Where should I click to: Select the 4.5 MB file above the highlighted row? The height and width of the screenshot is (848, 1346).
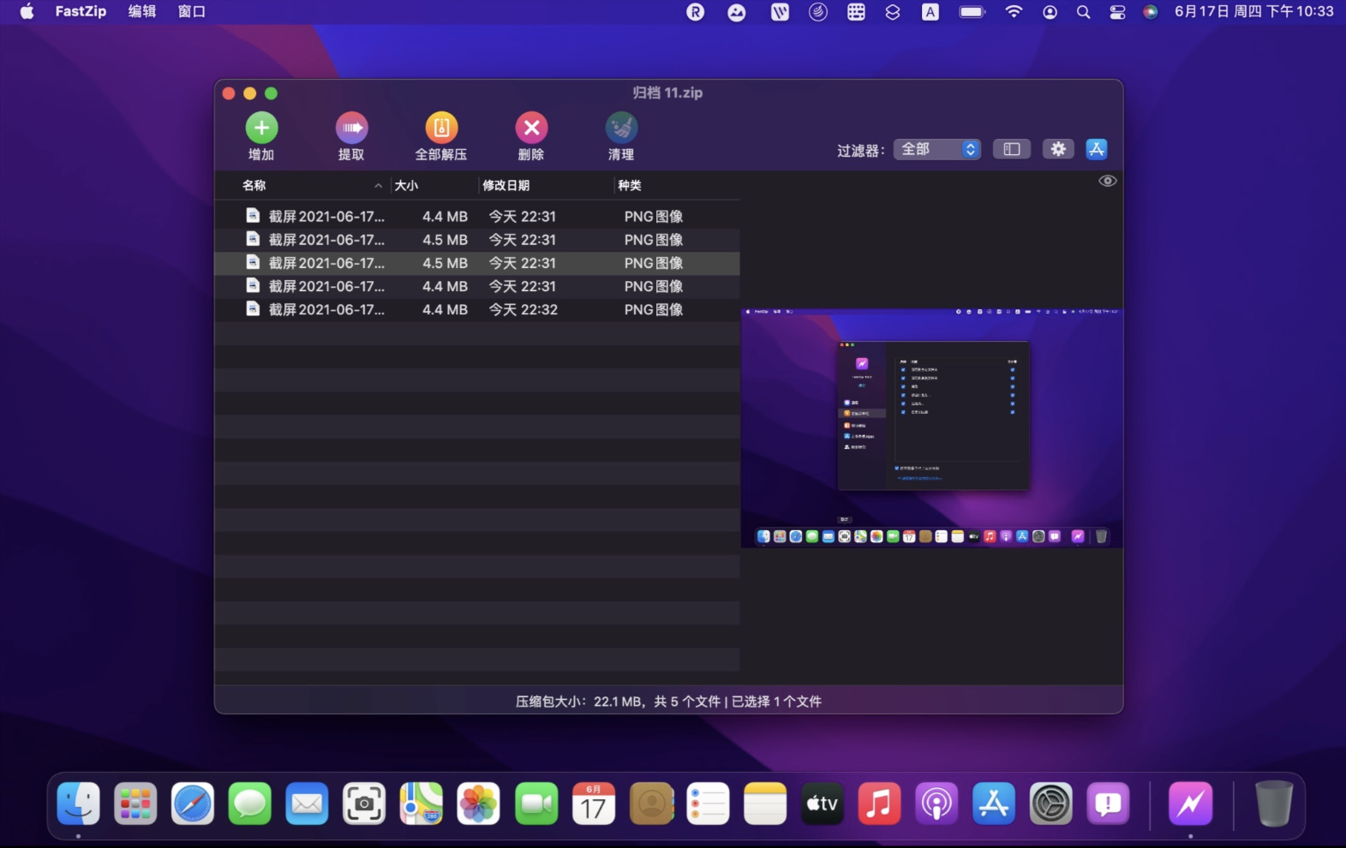[477, 240]
